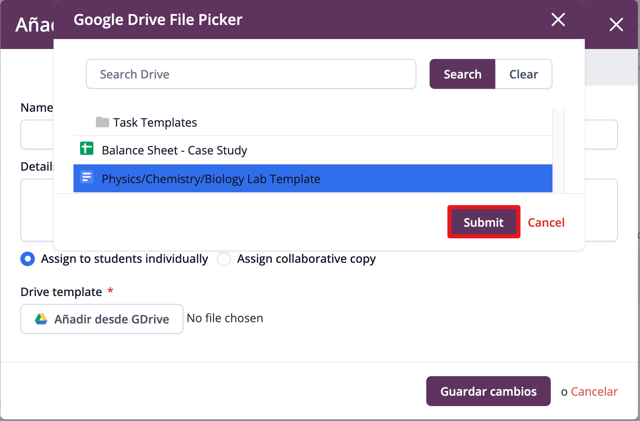Image resolution: width=640 pixels, height=421 pixels.
Task: Click the Task Templates folder icon
Action: point(102,122)
